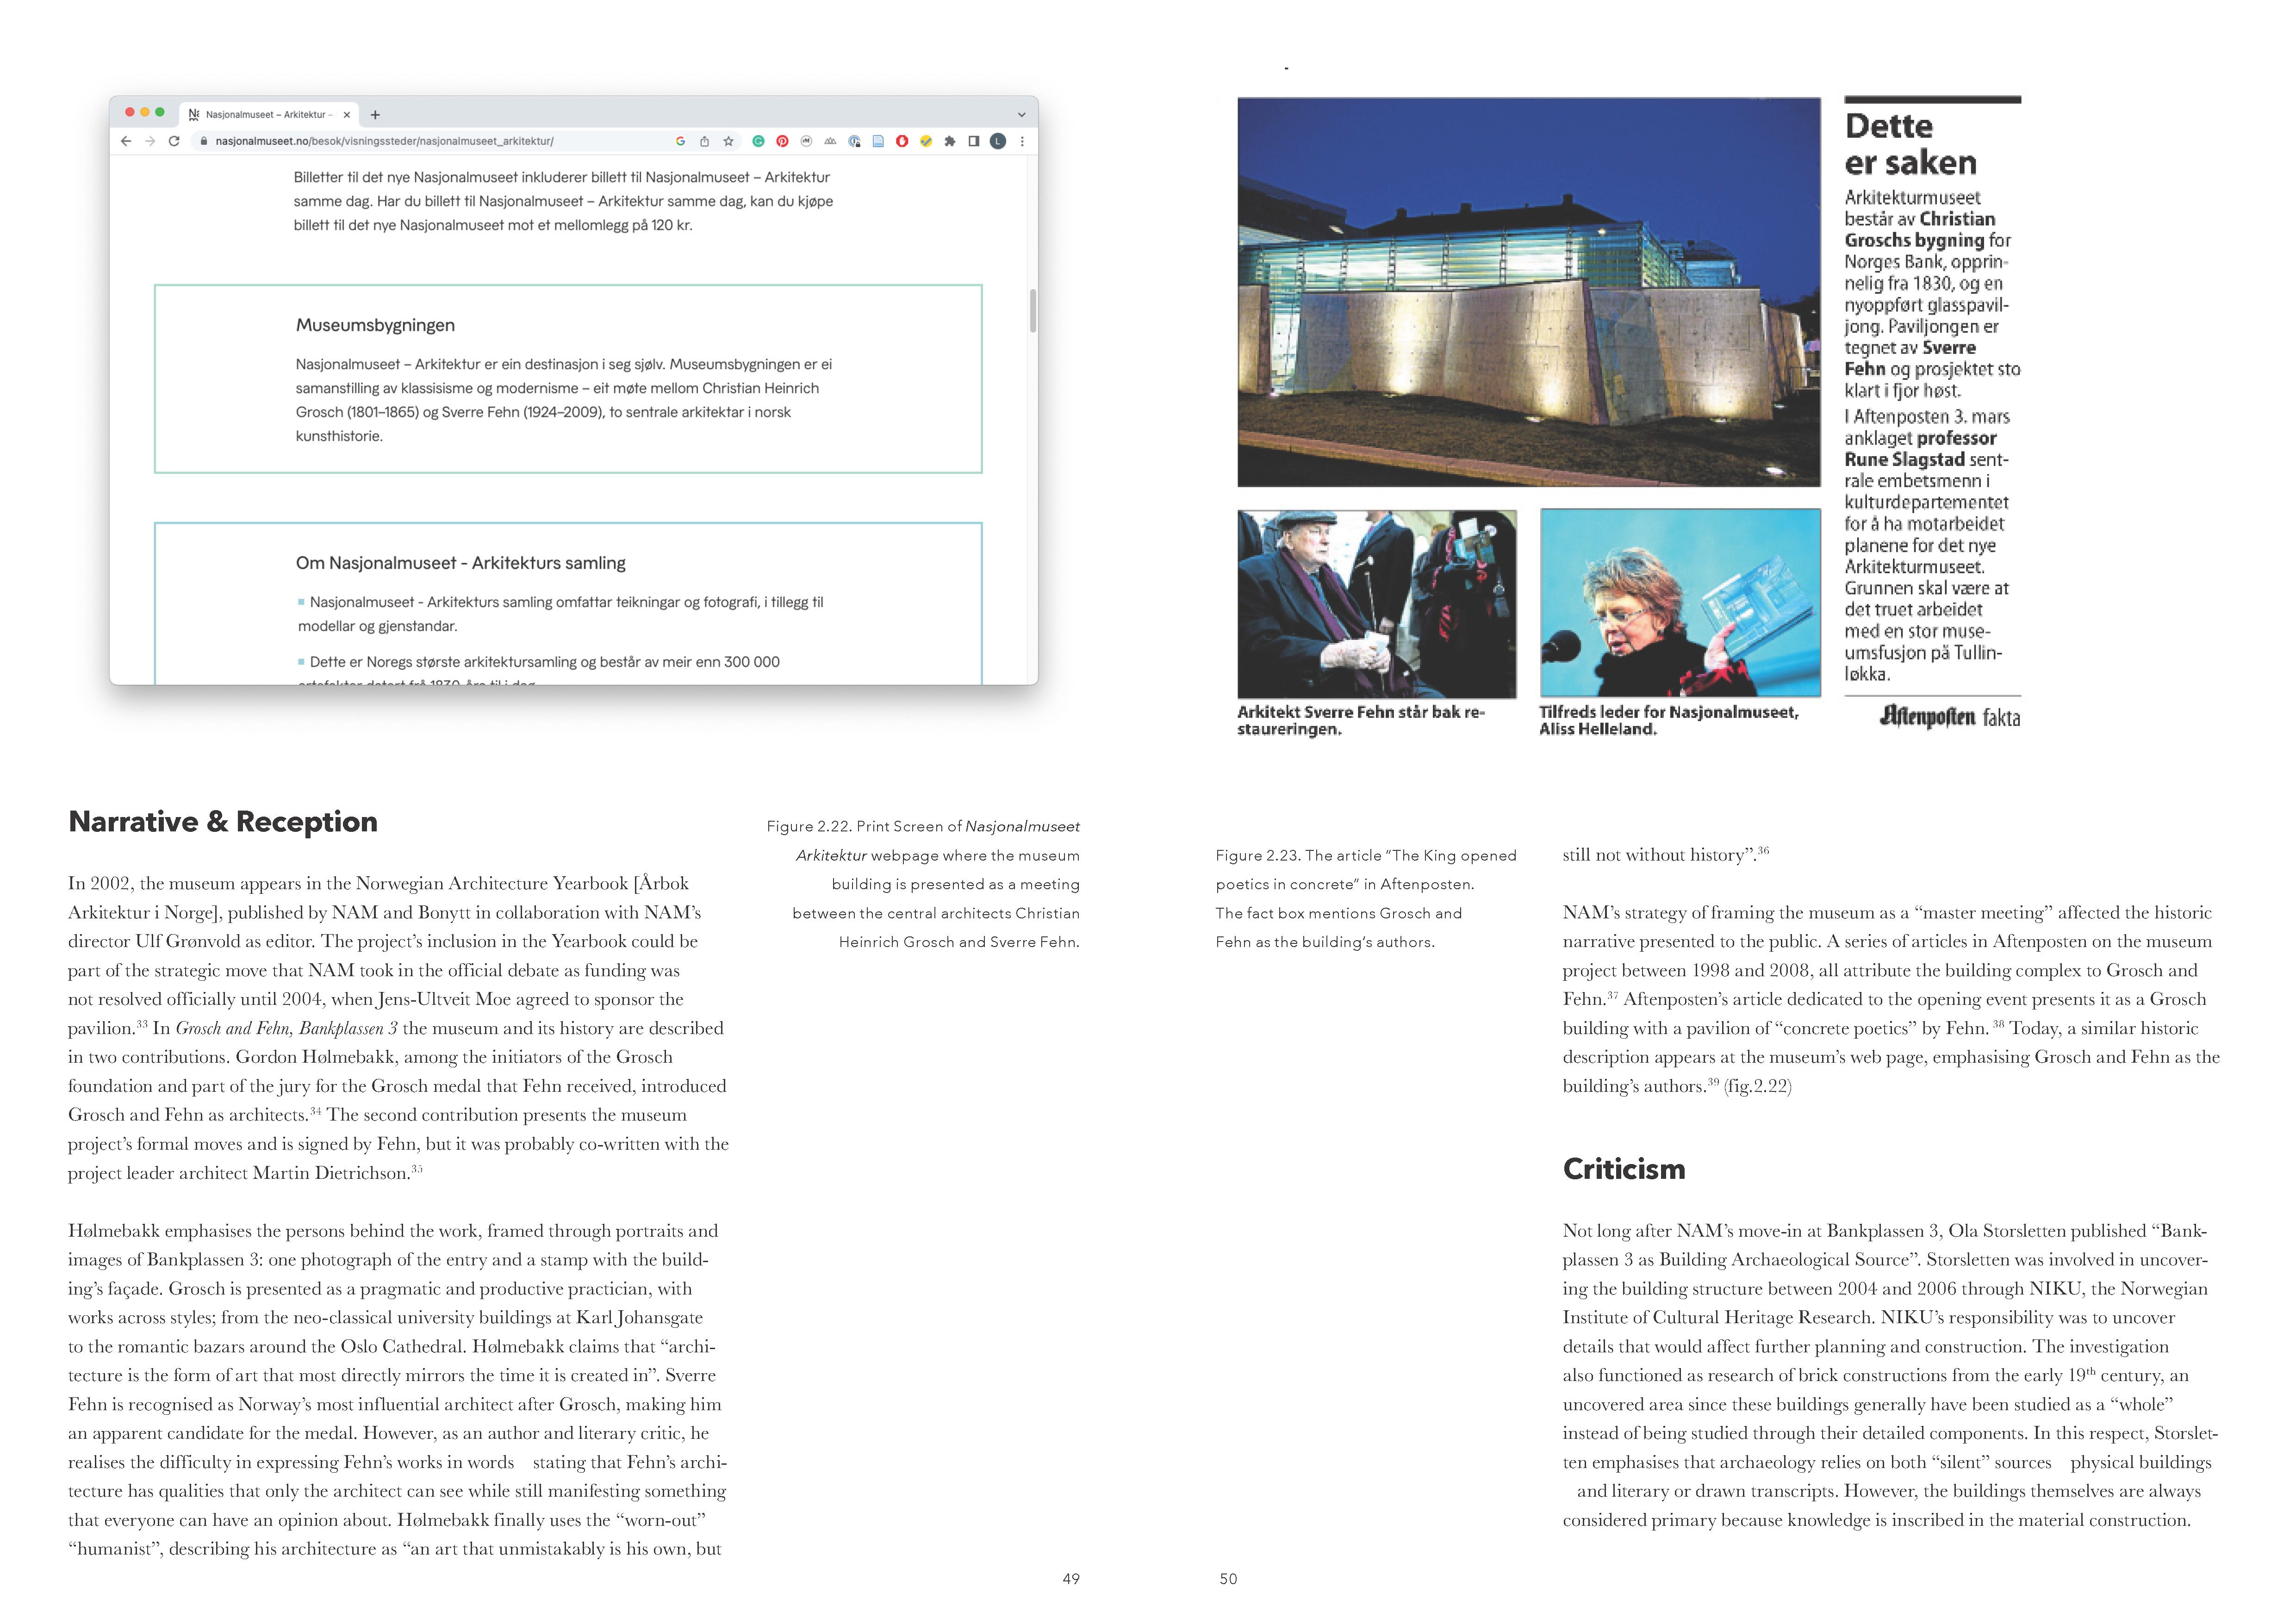Click the browser back arrow

pyautogui.click(x=126, y=141)
